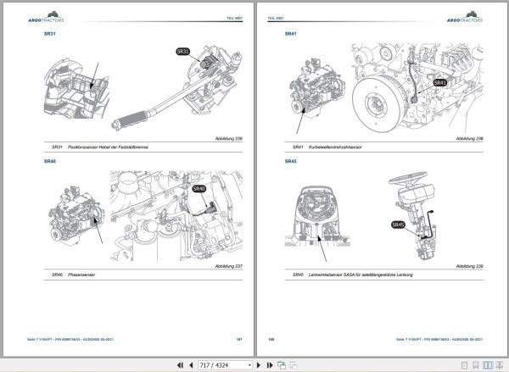Click the SR40 engine detail illustration
Screen dimensions: 509x372
pyautogui.click(x=176, y=216)
